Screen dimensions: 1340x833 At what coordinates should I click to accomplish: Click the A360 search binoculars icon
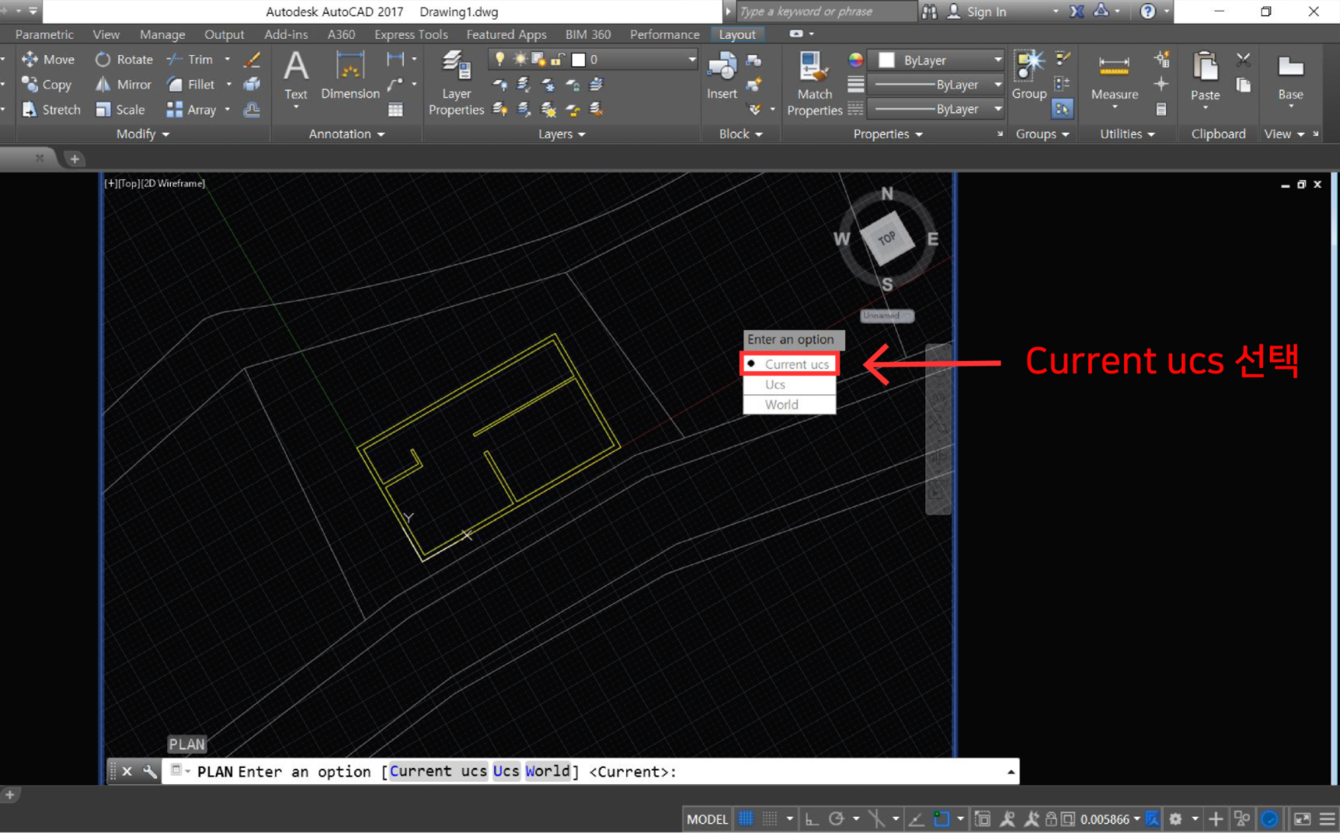coord(929,12)
